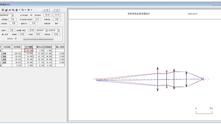
Task: Click the 下一步 next step button
Action: [x=56, y=10]
